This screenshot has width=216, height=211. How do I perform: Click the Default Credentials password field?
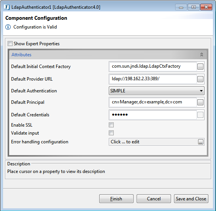point(153,115)
